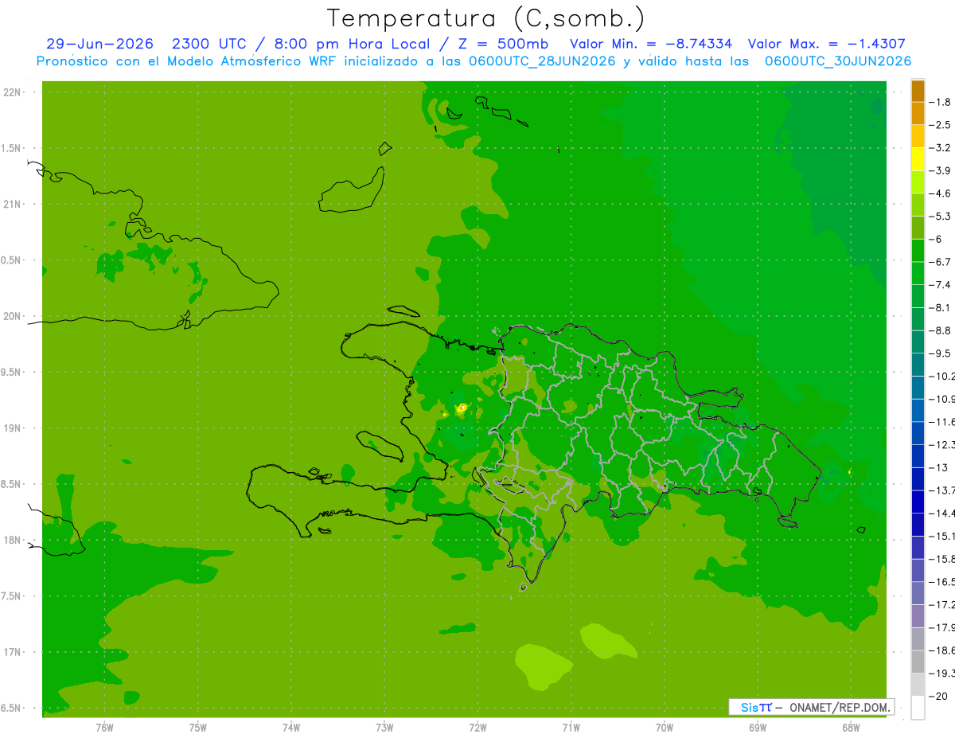
Task: Click the light green patch south of 71W coast
Action: pos(544,666)
